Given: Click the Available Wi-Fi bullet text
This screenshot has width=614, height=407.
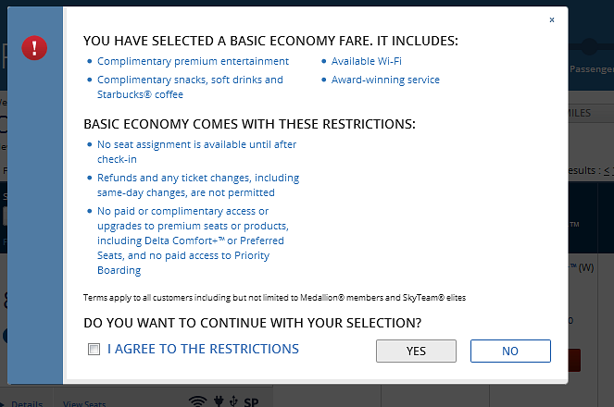Looking at the screenshot, I should click(x=366, y=61).
